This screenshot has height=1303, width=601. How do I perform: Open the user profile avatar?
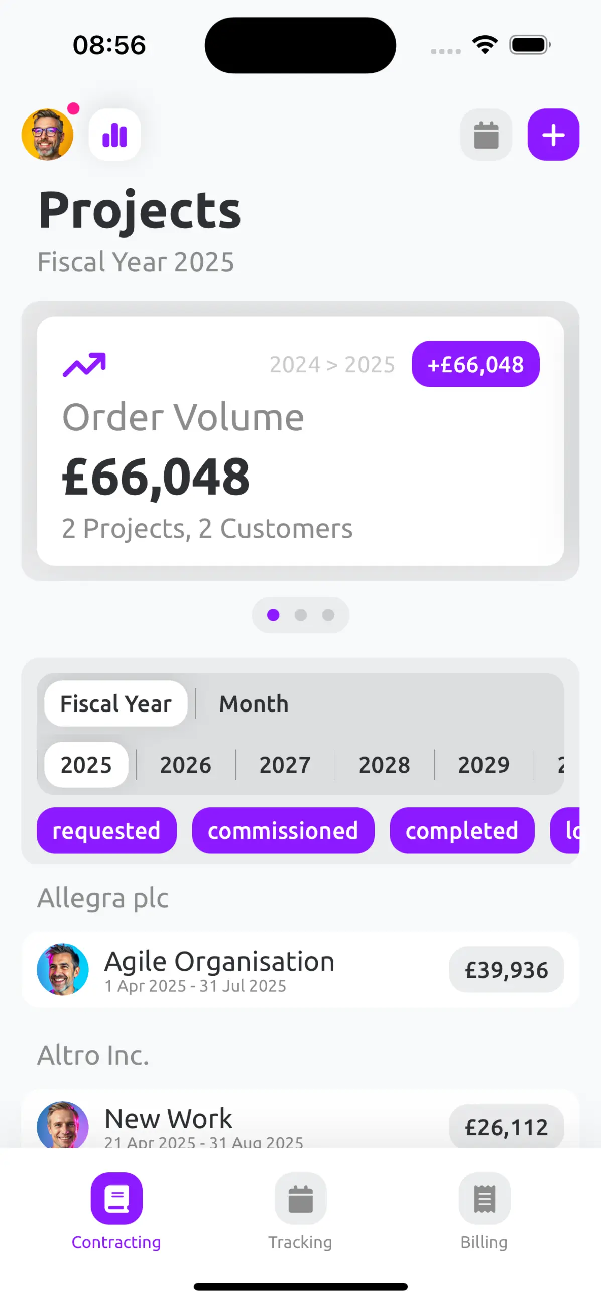(48, 135)
